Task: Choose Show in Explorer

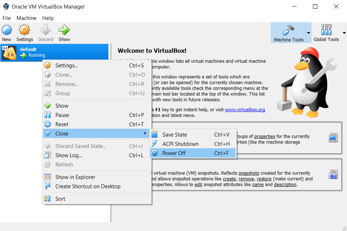Action: click(97, 177)
